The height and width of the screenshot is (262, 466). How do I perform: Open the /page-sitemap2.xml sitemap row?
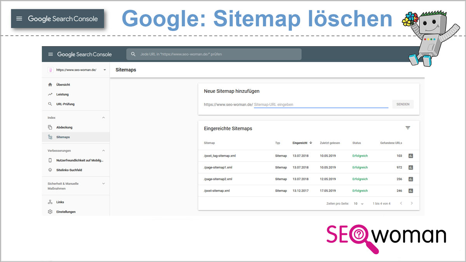[309, 179]
